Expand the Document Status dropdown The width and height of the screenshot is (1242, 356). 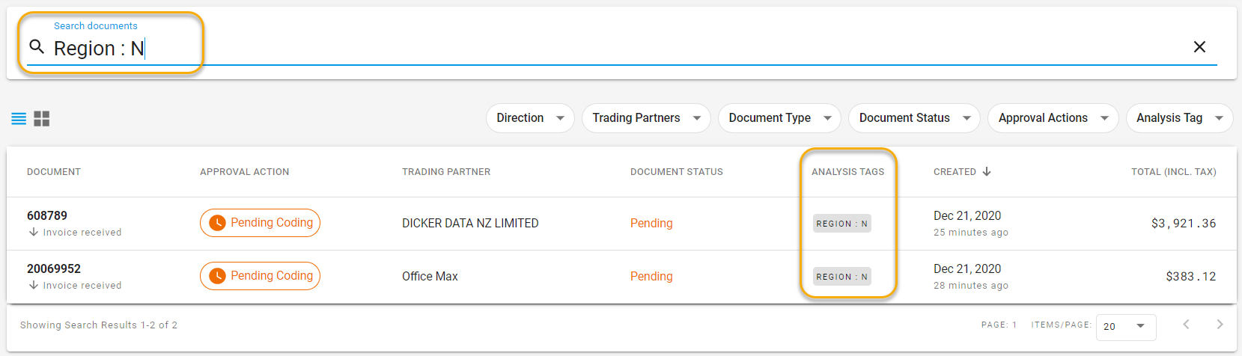click(914, 118)
